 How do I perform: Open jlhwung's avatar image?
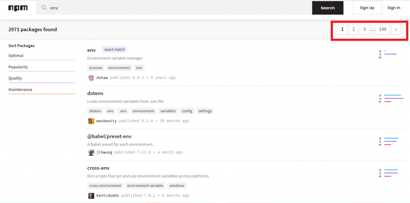91,152
